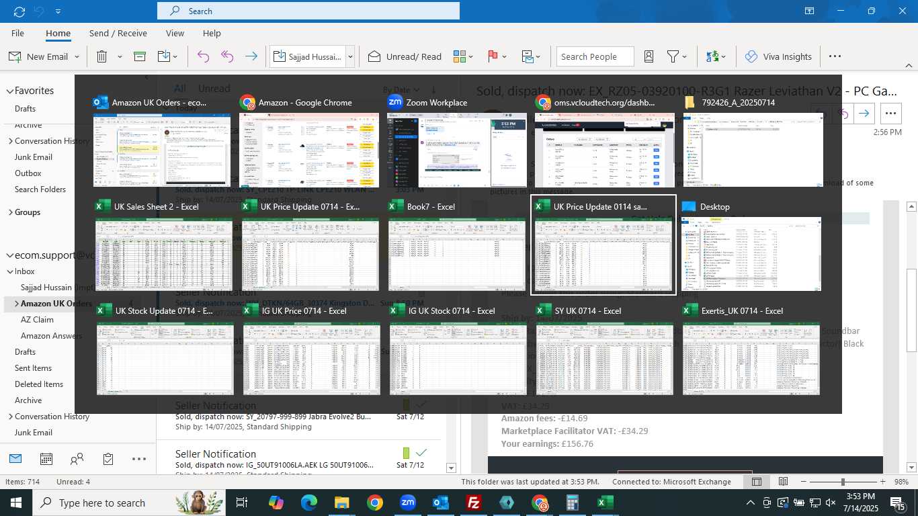Image resolution: width=918 pixels, height=516 pixels.
Task: Select the Search Folders item
Action: click(40, 189)
